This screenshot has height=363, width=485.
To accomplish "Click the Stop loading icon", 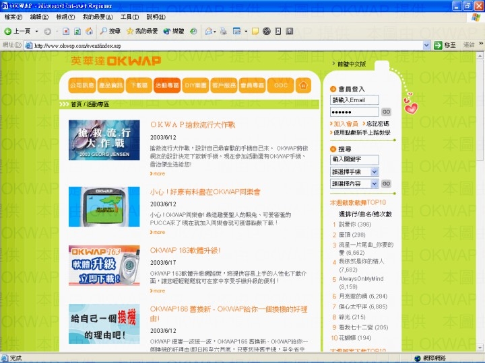I will click(x=66, y=31).
